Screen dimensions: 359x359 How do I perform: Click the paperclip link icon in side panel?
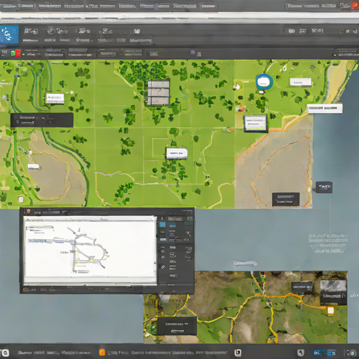pyautogui.click(x=163, y=266)
